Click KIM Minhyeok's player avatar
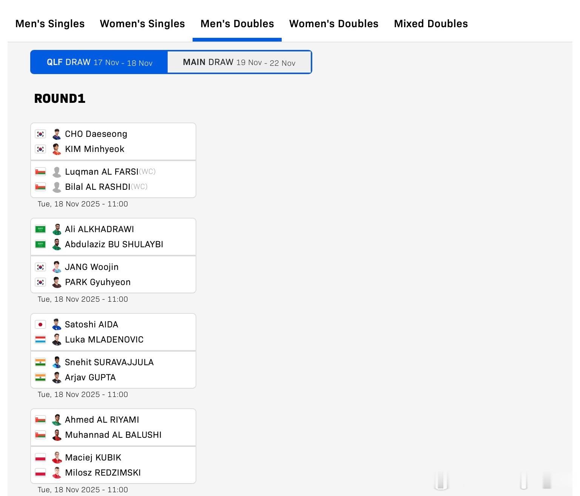Screen dimensions: 580x496 coord(57,149)
